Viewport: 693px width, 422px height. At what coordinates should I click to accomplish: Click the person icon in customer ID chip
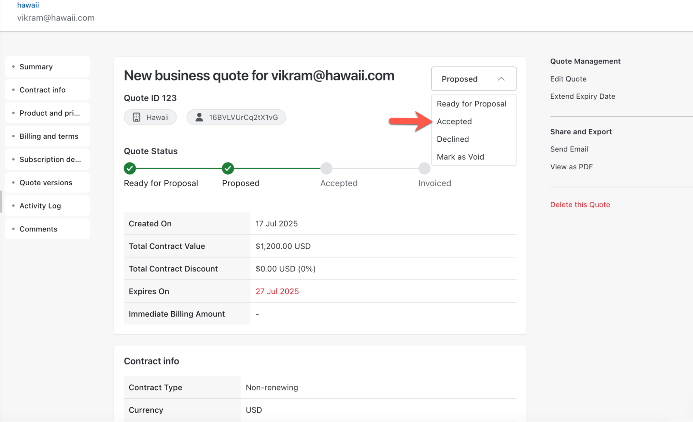tap(199, 117)
